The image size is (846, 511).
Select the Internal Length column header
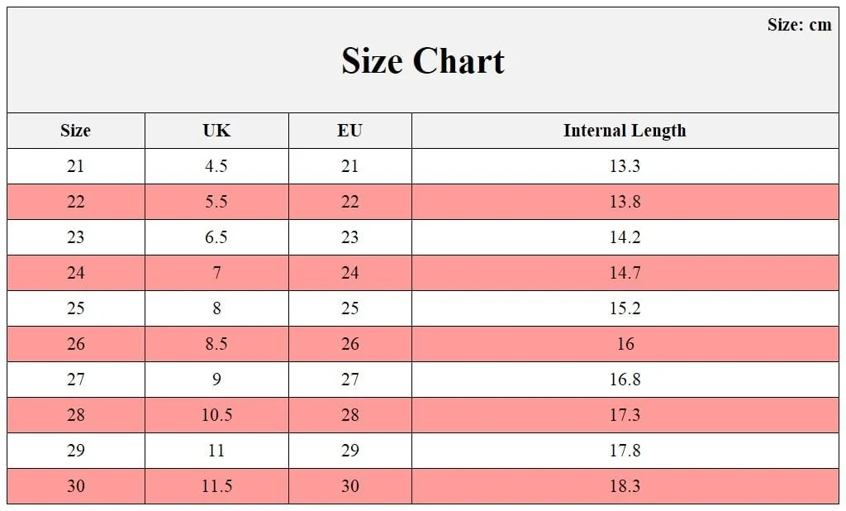625,131
